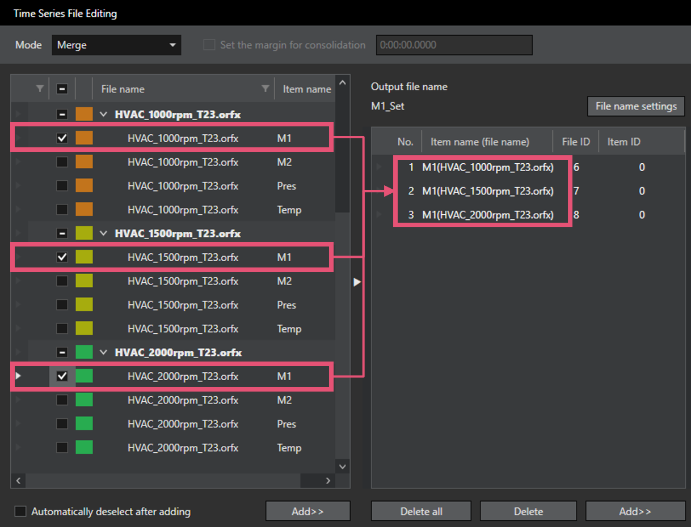Collapse the HVAC_1000rpm_T23.orfx group
This screenshot has height=527, width=691.
coord(103,114)
